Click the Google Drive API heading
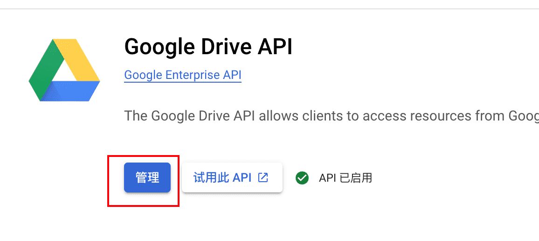 point(208,47)
